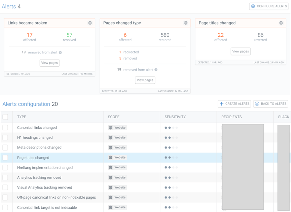Adjust sensitivity dots for H1 headings changed

pos(171,138)
